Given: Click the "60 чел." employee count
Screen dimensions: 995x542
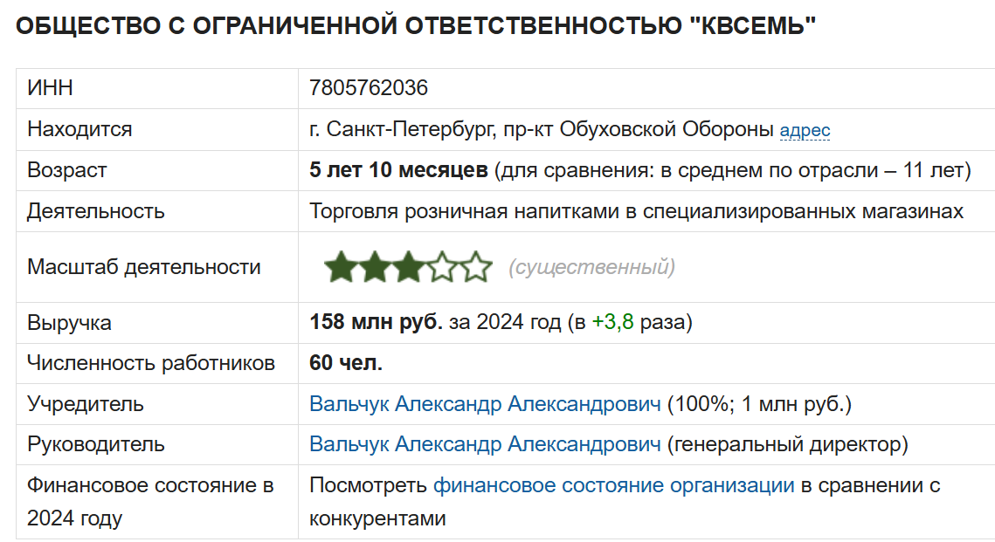Looking at the screenshot, I should [346, 363].
